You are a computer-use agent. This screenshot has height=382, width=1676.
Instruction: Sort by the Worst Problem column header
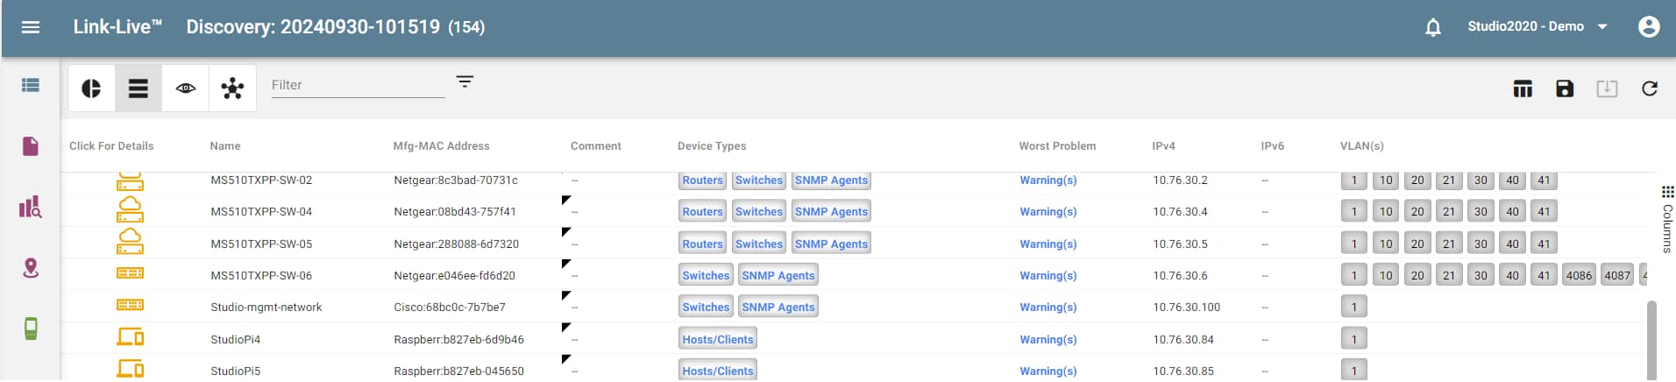1057,146
